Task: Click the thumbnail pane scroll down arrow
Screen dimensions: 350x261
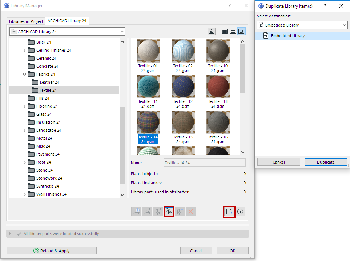Action: click(243, 152)
